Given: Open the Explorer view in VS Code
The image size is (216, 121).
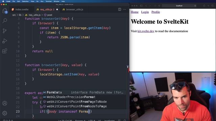Looking at the screenshot, I should coord(5,10).
